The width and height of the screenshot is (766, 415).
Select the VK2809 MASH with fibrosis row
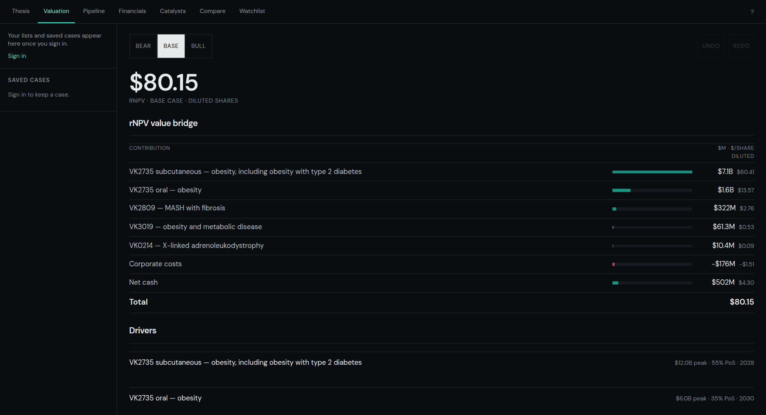442,208
